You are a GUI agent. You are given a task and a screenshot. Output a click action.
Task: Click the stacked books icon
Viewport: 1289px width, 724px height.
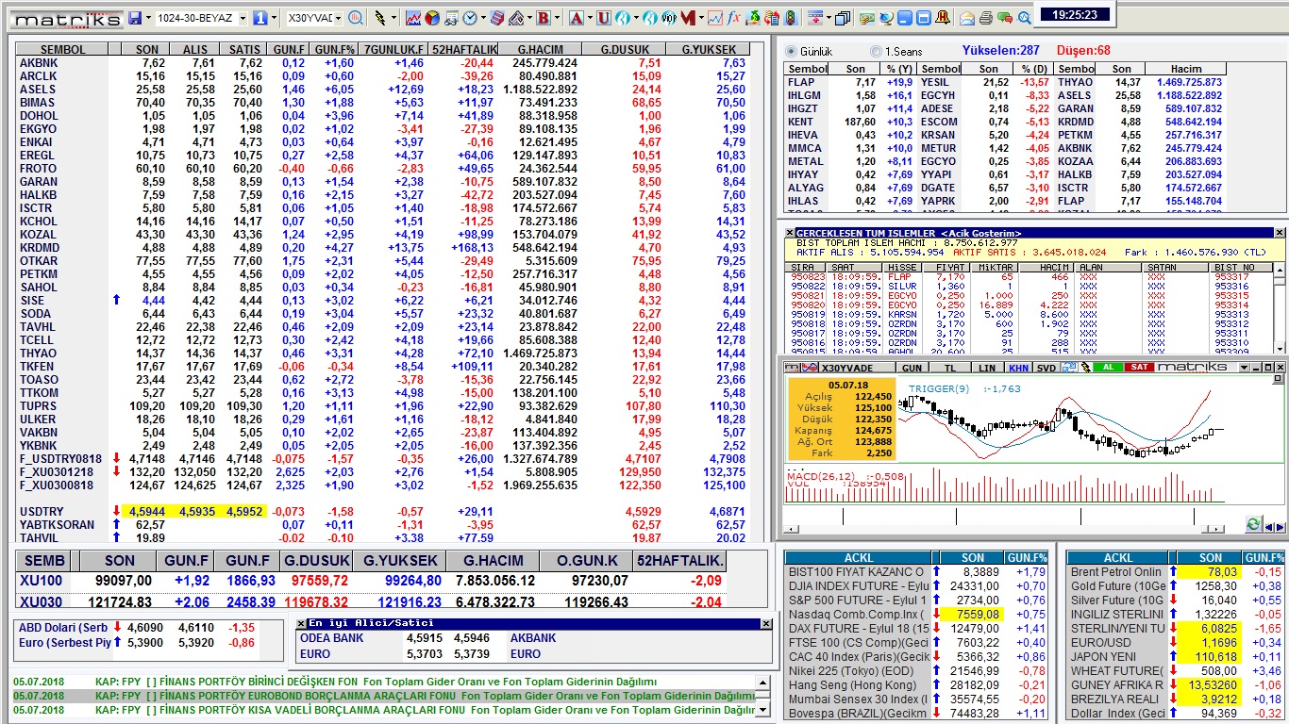click(x=497, y=18)
